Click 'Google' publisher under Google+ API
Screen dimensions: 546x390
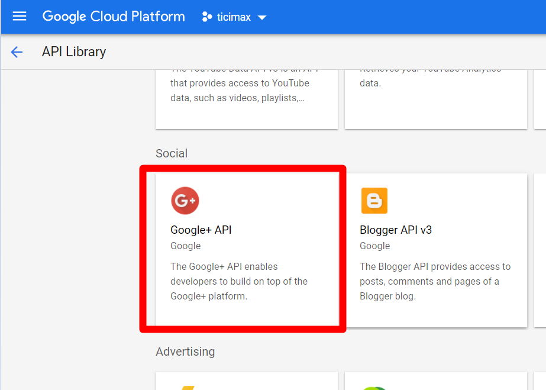(186, 246)
